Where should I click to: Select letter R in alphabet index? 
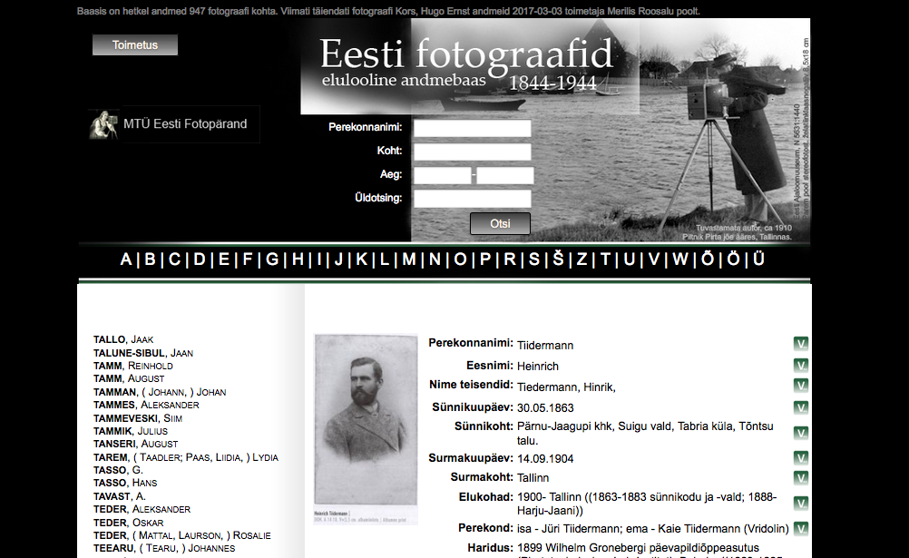point(510,259)
